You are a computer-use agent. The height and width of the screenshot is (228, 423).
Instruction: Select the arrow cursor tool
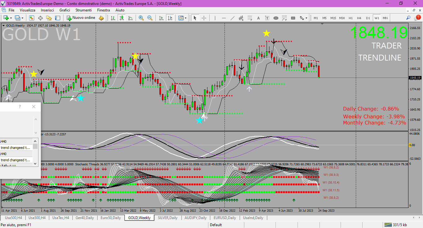(x=195, y=18)
